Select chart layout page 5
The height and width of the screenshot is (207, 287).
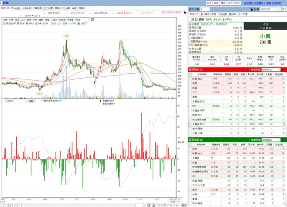[16, 205]
